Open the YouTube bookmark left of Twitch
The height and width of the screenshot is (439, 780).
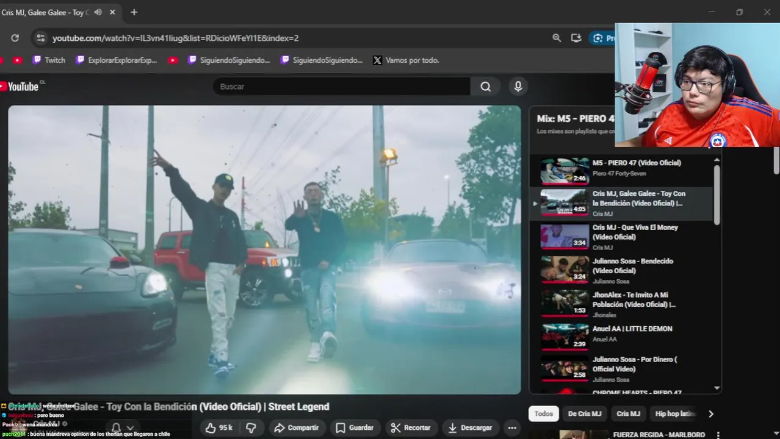tap(17, 60)
